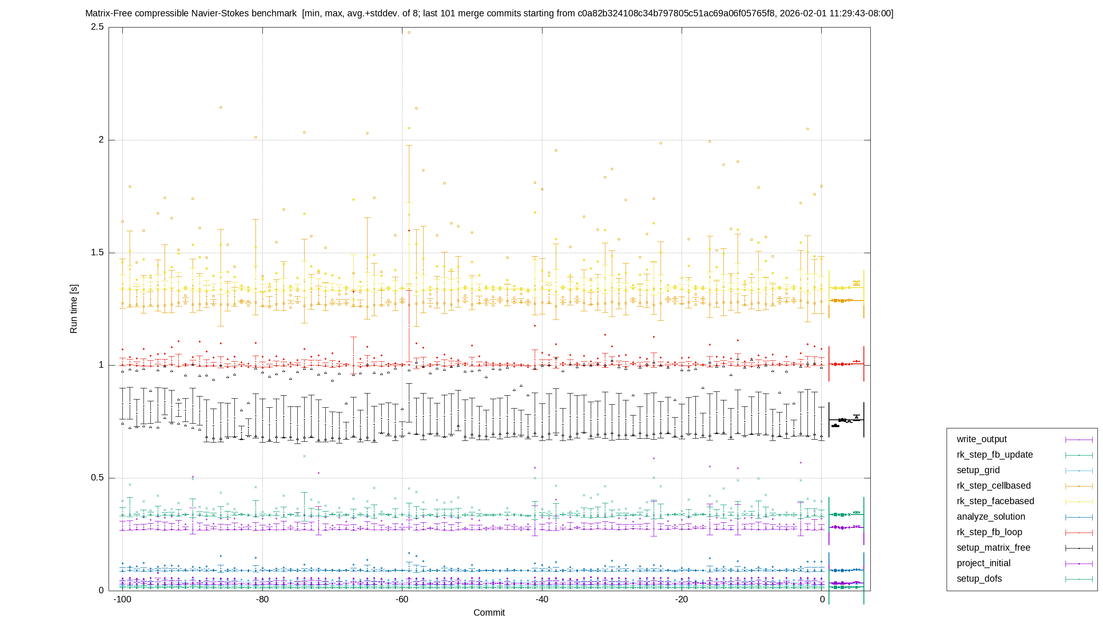Click the 1.5 tick label on y-axis
Image resolution: width=1103 pixels, height=620 pixels.
(97, 252)
